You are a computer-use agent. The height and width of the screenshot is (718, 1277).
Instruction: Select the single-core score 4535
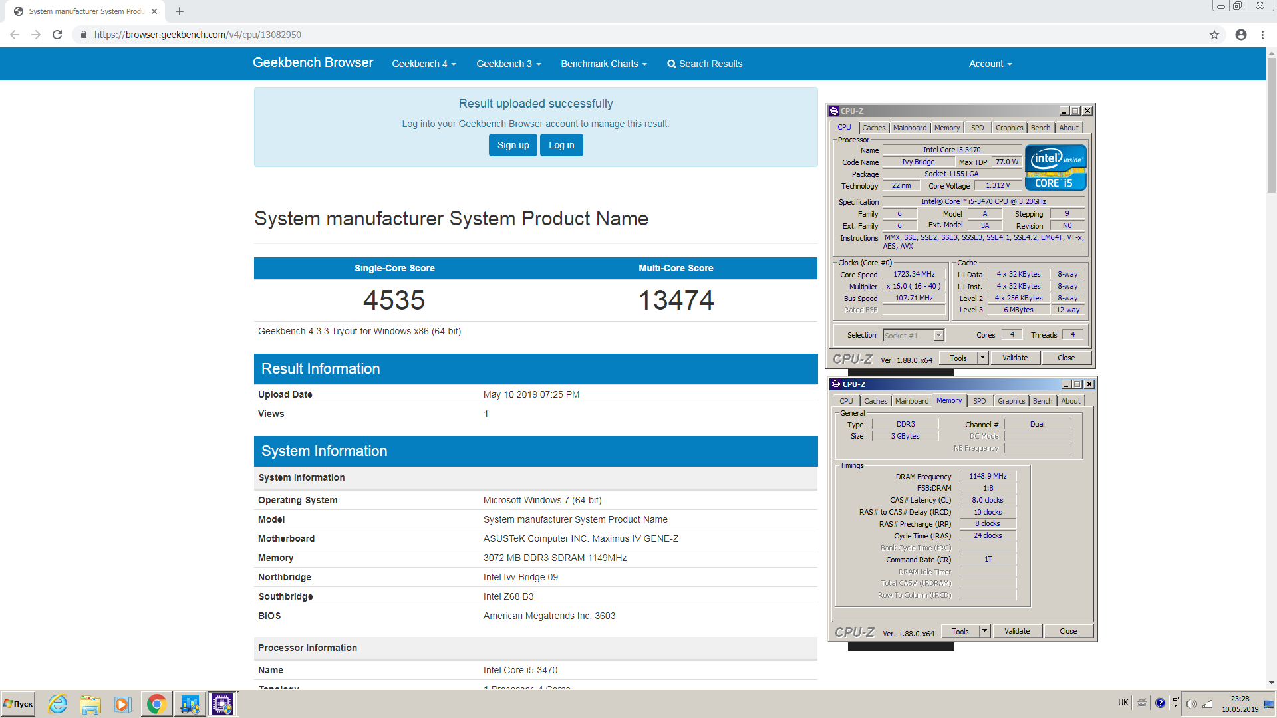394,300
